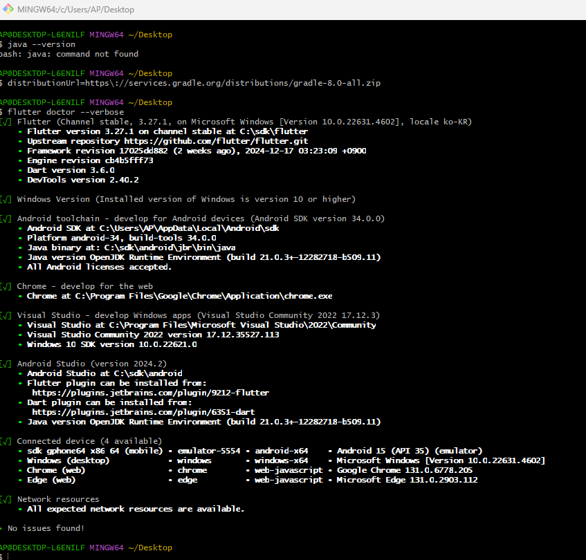Click 'Edge (web)' device entry
This screenshot has height=560, width=586.
point(51,480)
